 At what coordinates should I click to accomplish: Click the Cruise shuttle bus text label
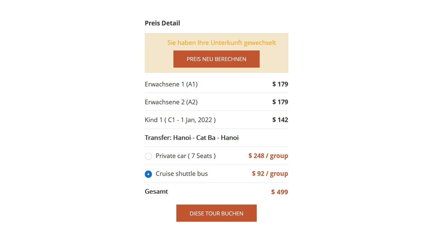click(x=182, y=174)
